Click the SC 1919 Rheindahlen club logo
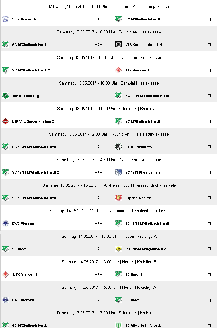The image size is (217, 328). (x=119, y=172)
